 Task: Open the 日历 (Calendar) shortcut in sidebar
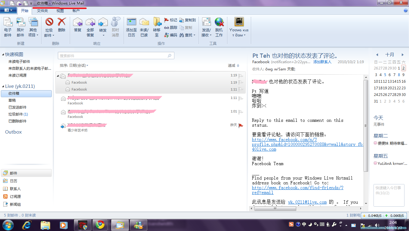(14, 181)
